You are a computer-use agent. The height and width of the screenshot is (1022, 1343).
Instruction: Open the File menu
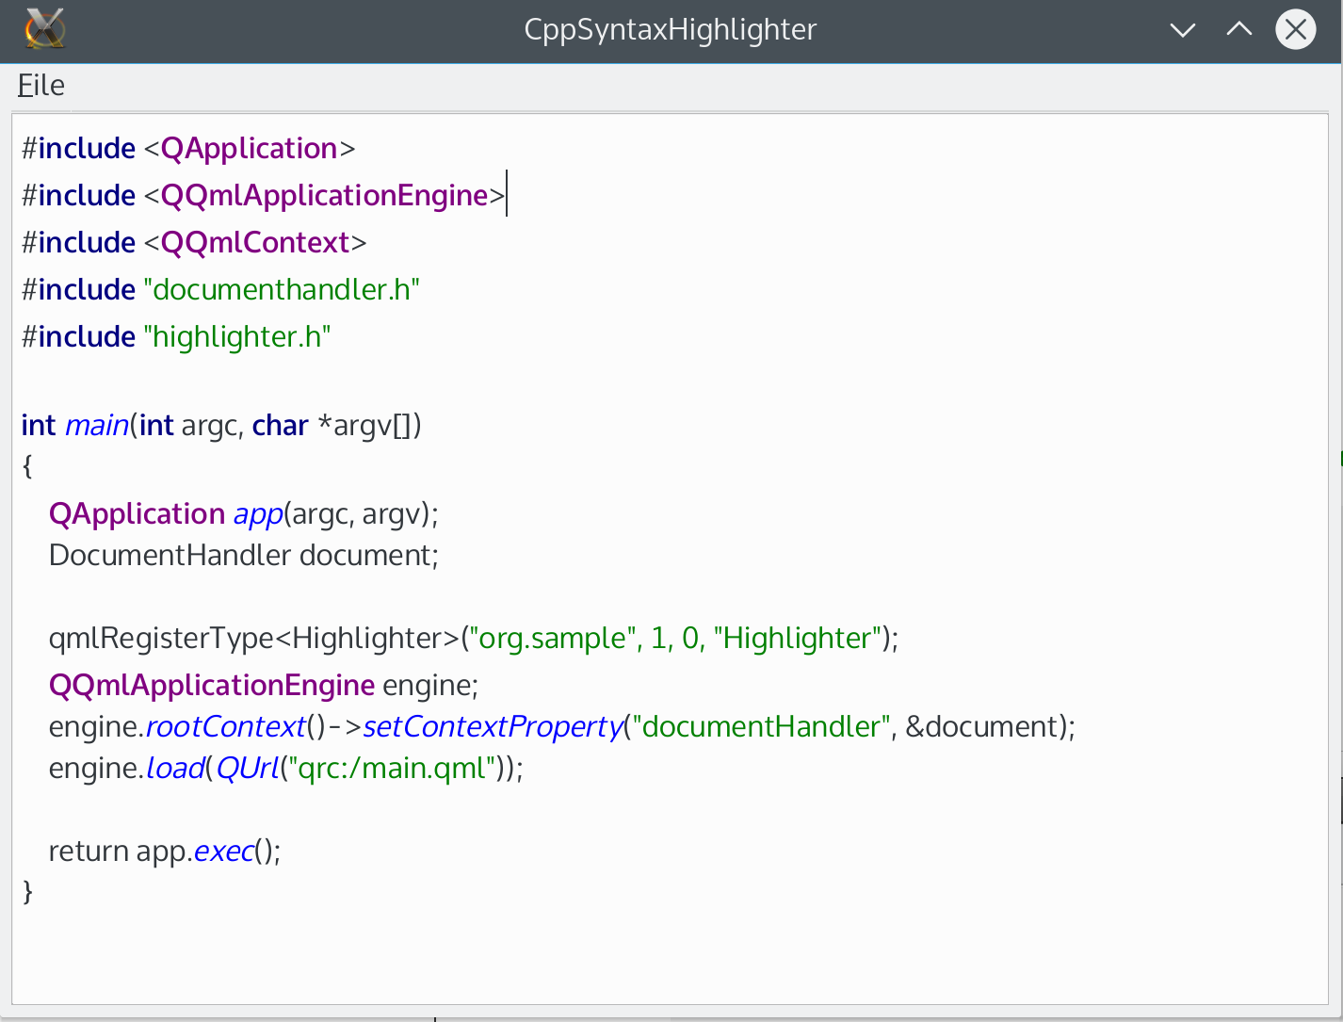pyautogui.click(x=40, y=85)
